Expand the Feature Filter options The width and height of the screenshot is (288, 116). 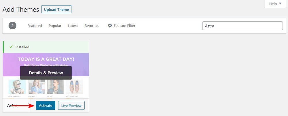122,26
